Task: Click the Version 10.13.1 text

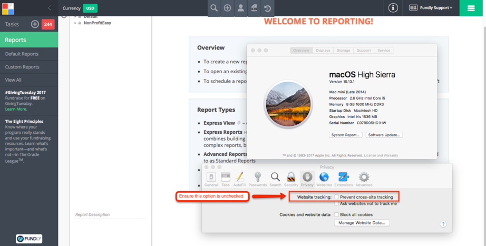Action: (342, 82)
